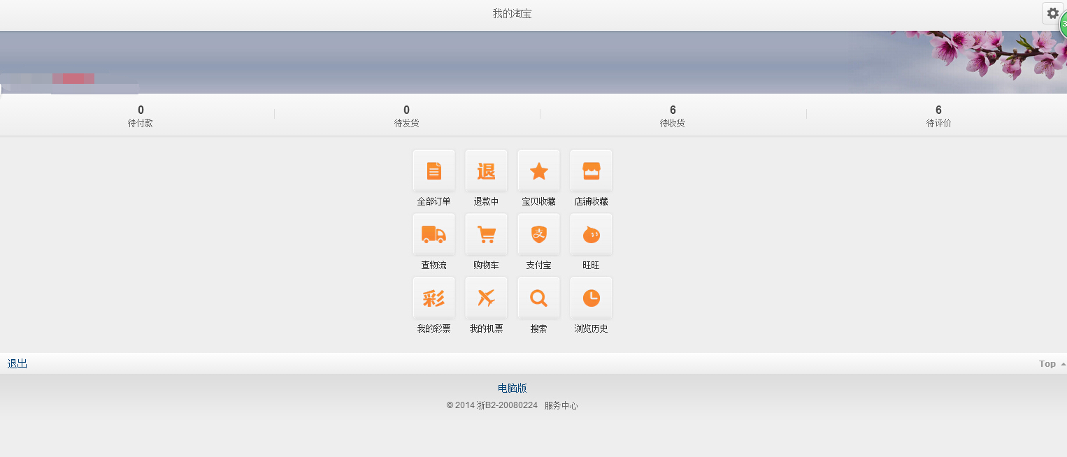Select the 待收货 awaiting receipt tab
1067x457 pixels.
click(x=673, y=116)
